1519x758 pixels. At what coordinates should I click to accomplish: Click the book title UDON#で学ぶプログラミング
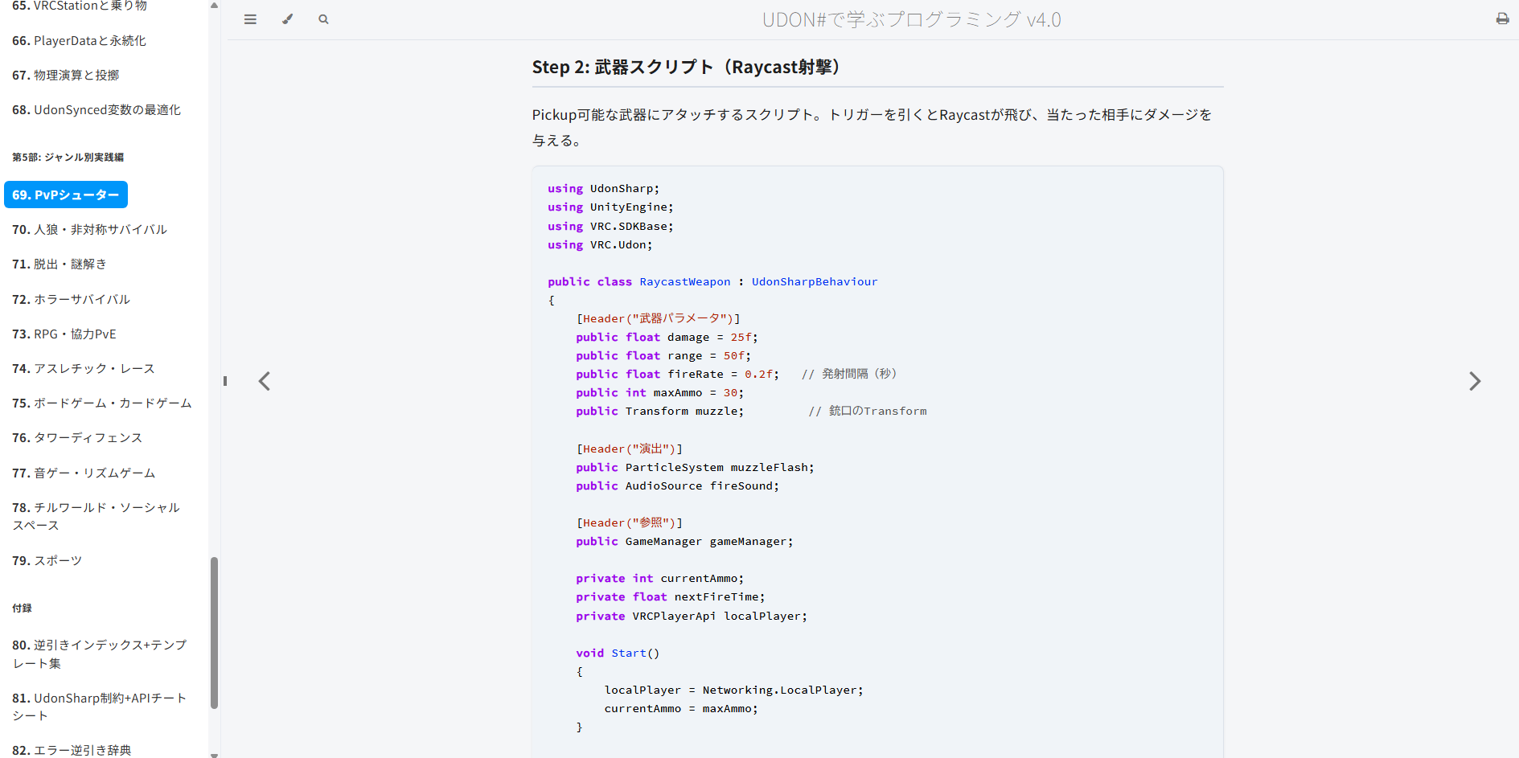pyautogui.click(x=911, y=19)
